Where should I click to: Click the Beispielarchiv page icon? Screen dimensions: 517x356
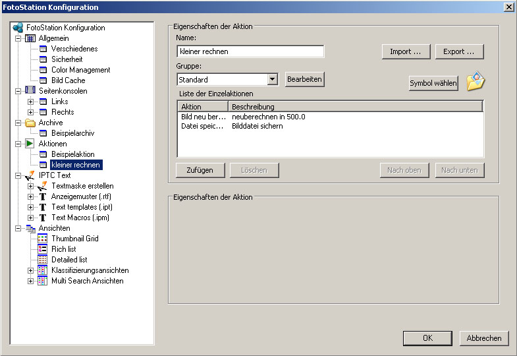[x=43, y=133]
